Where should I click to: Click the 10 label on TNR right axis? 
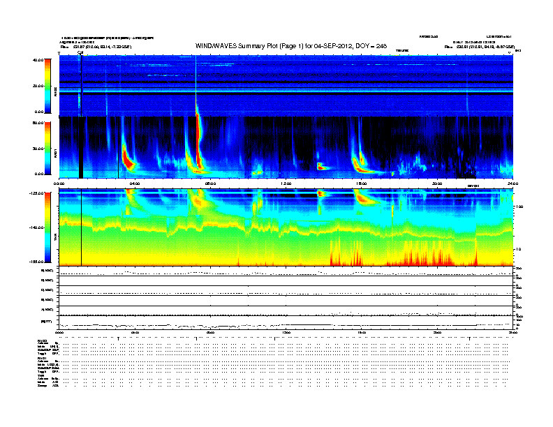[518, 249]
